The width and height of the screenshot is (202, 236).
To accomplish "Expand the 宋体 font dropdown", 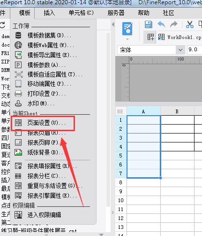I will click(180, 50).
